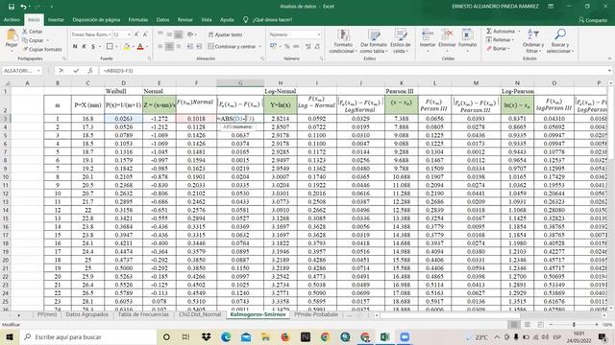Click the Compartir button
615x345 pixels.
click(593, 20)
